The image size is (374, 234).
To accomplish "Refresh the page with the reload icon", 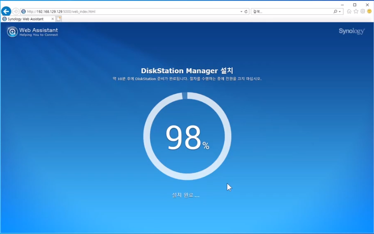I will tap(246, 11).
